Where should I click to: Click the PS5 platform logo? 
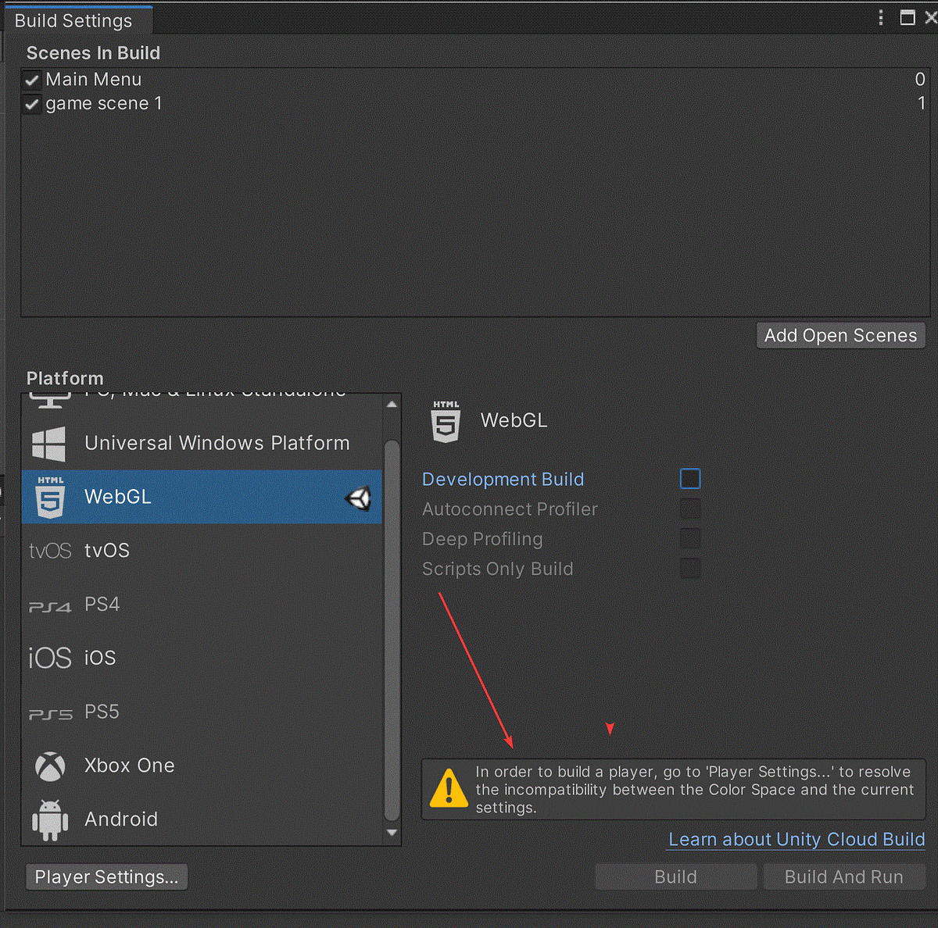tap(50, 714)
